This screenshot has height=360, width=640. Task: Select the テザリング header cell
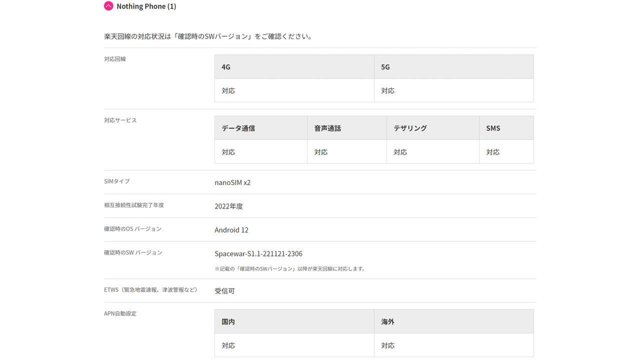pyautogui.click(x=410, y=128)
